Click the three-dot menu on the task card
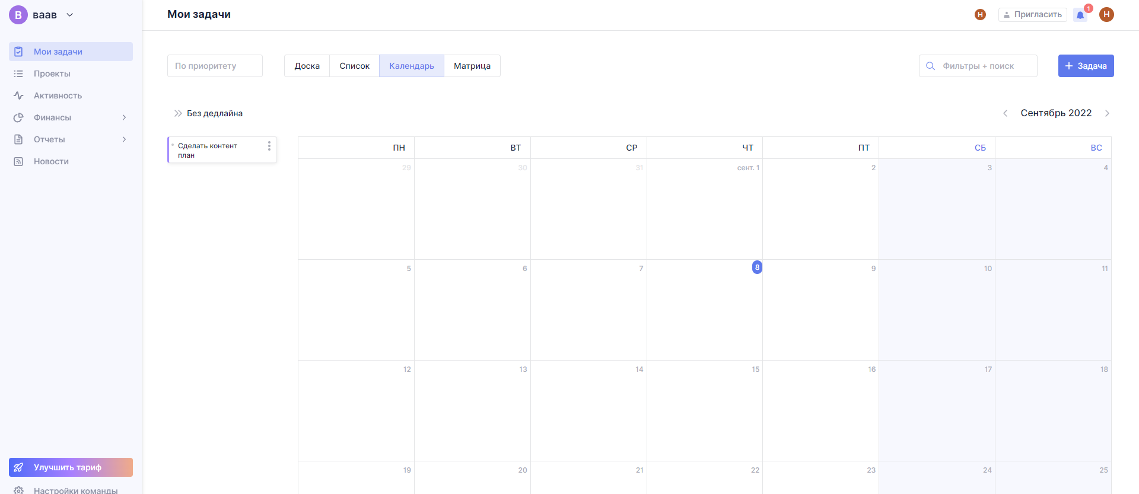 [x=269, y=146]
